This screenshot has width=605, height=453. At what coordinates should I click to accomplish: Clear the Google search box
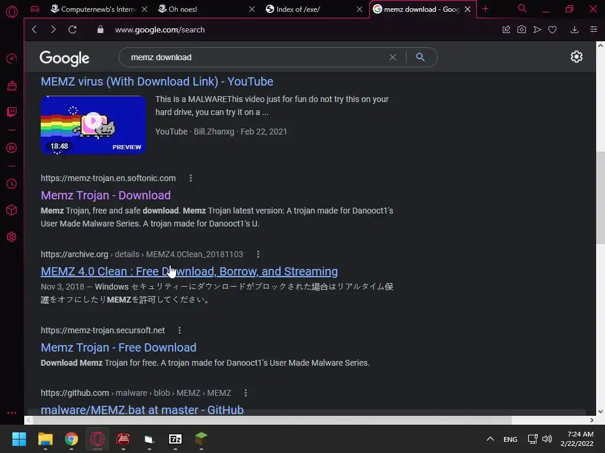coord(393,57)
